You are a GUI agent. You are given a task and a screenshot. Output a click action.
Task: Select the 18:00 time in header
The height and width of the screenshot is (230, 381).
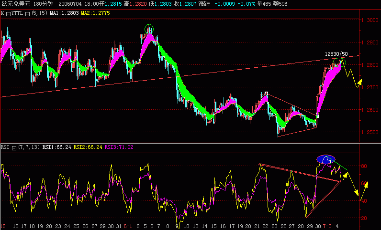click(x=91, y=4)
